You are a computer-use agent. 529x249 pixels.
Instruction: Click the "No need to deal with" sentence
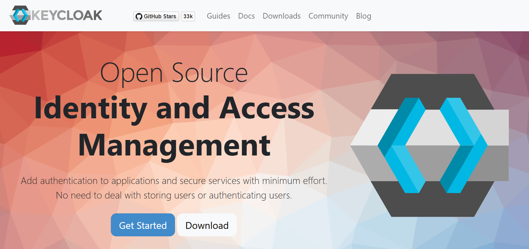[174, 195]
